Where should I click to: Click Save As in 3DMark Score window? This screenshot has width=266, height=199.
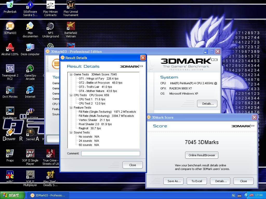[173, 181]
